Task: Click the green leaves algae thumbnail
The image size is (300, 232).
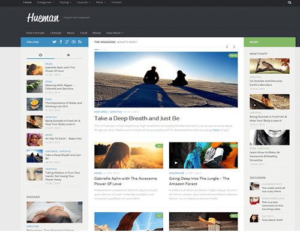Action: (x=35, y=86)
